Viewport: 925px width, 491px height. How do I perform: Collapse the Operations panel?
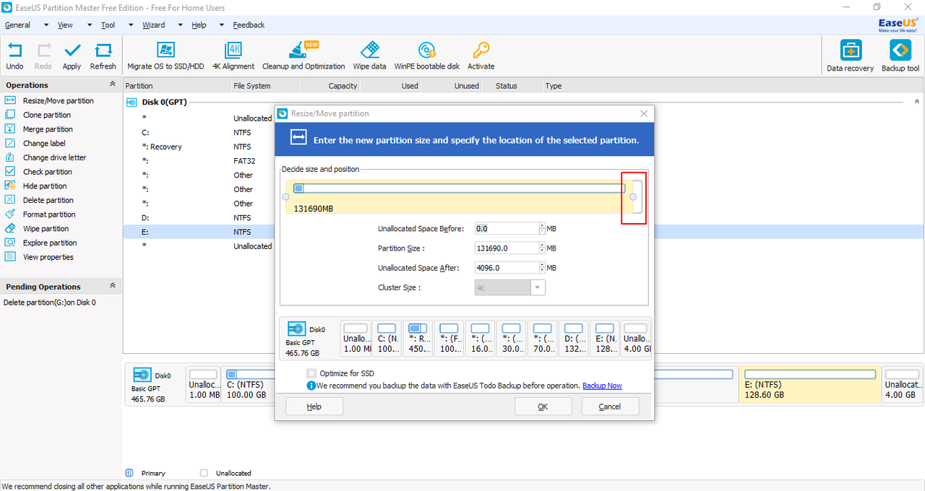112,84
